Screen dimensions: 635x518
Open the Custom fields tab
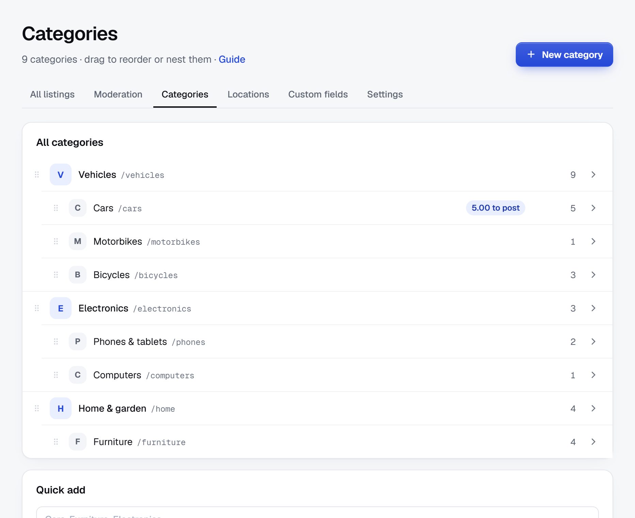318,94
